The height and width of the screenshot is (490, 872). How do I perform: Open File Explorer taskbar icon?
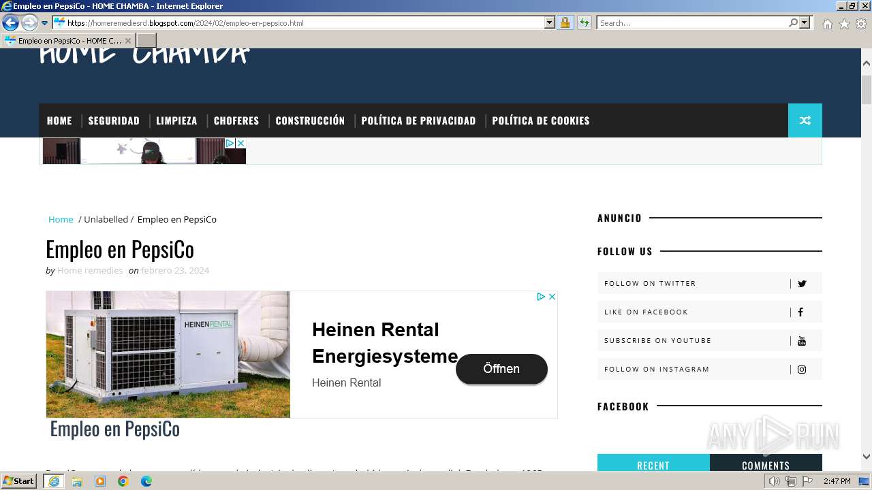77,481
